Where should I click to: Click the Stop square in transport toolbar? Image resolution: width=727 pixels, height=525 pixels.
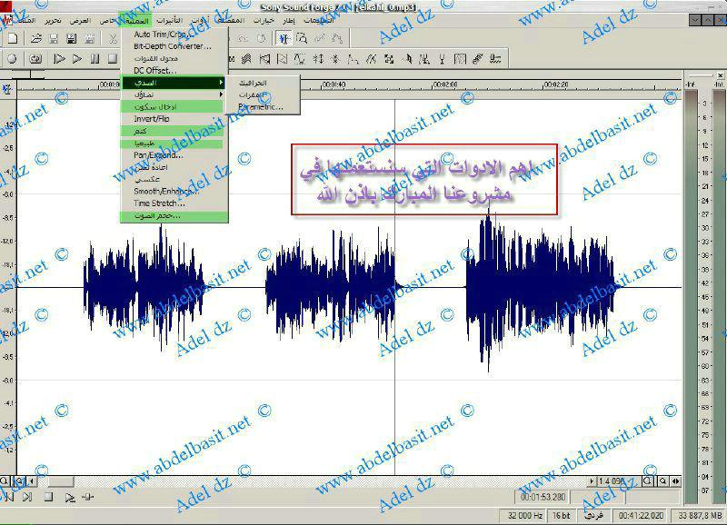[112, 59]
